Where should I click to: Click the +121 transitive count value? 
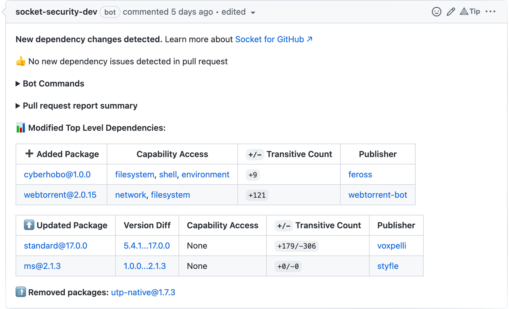pyautogui.click(x=257, y=195)
